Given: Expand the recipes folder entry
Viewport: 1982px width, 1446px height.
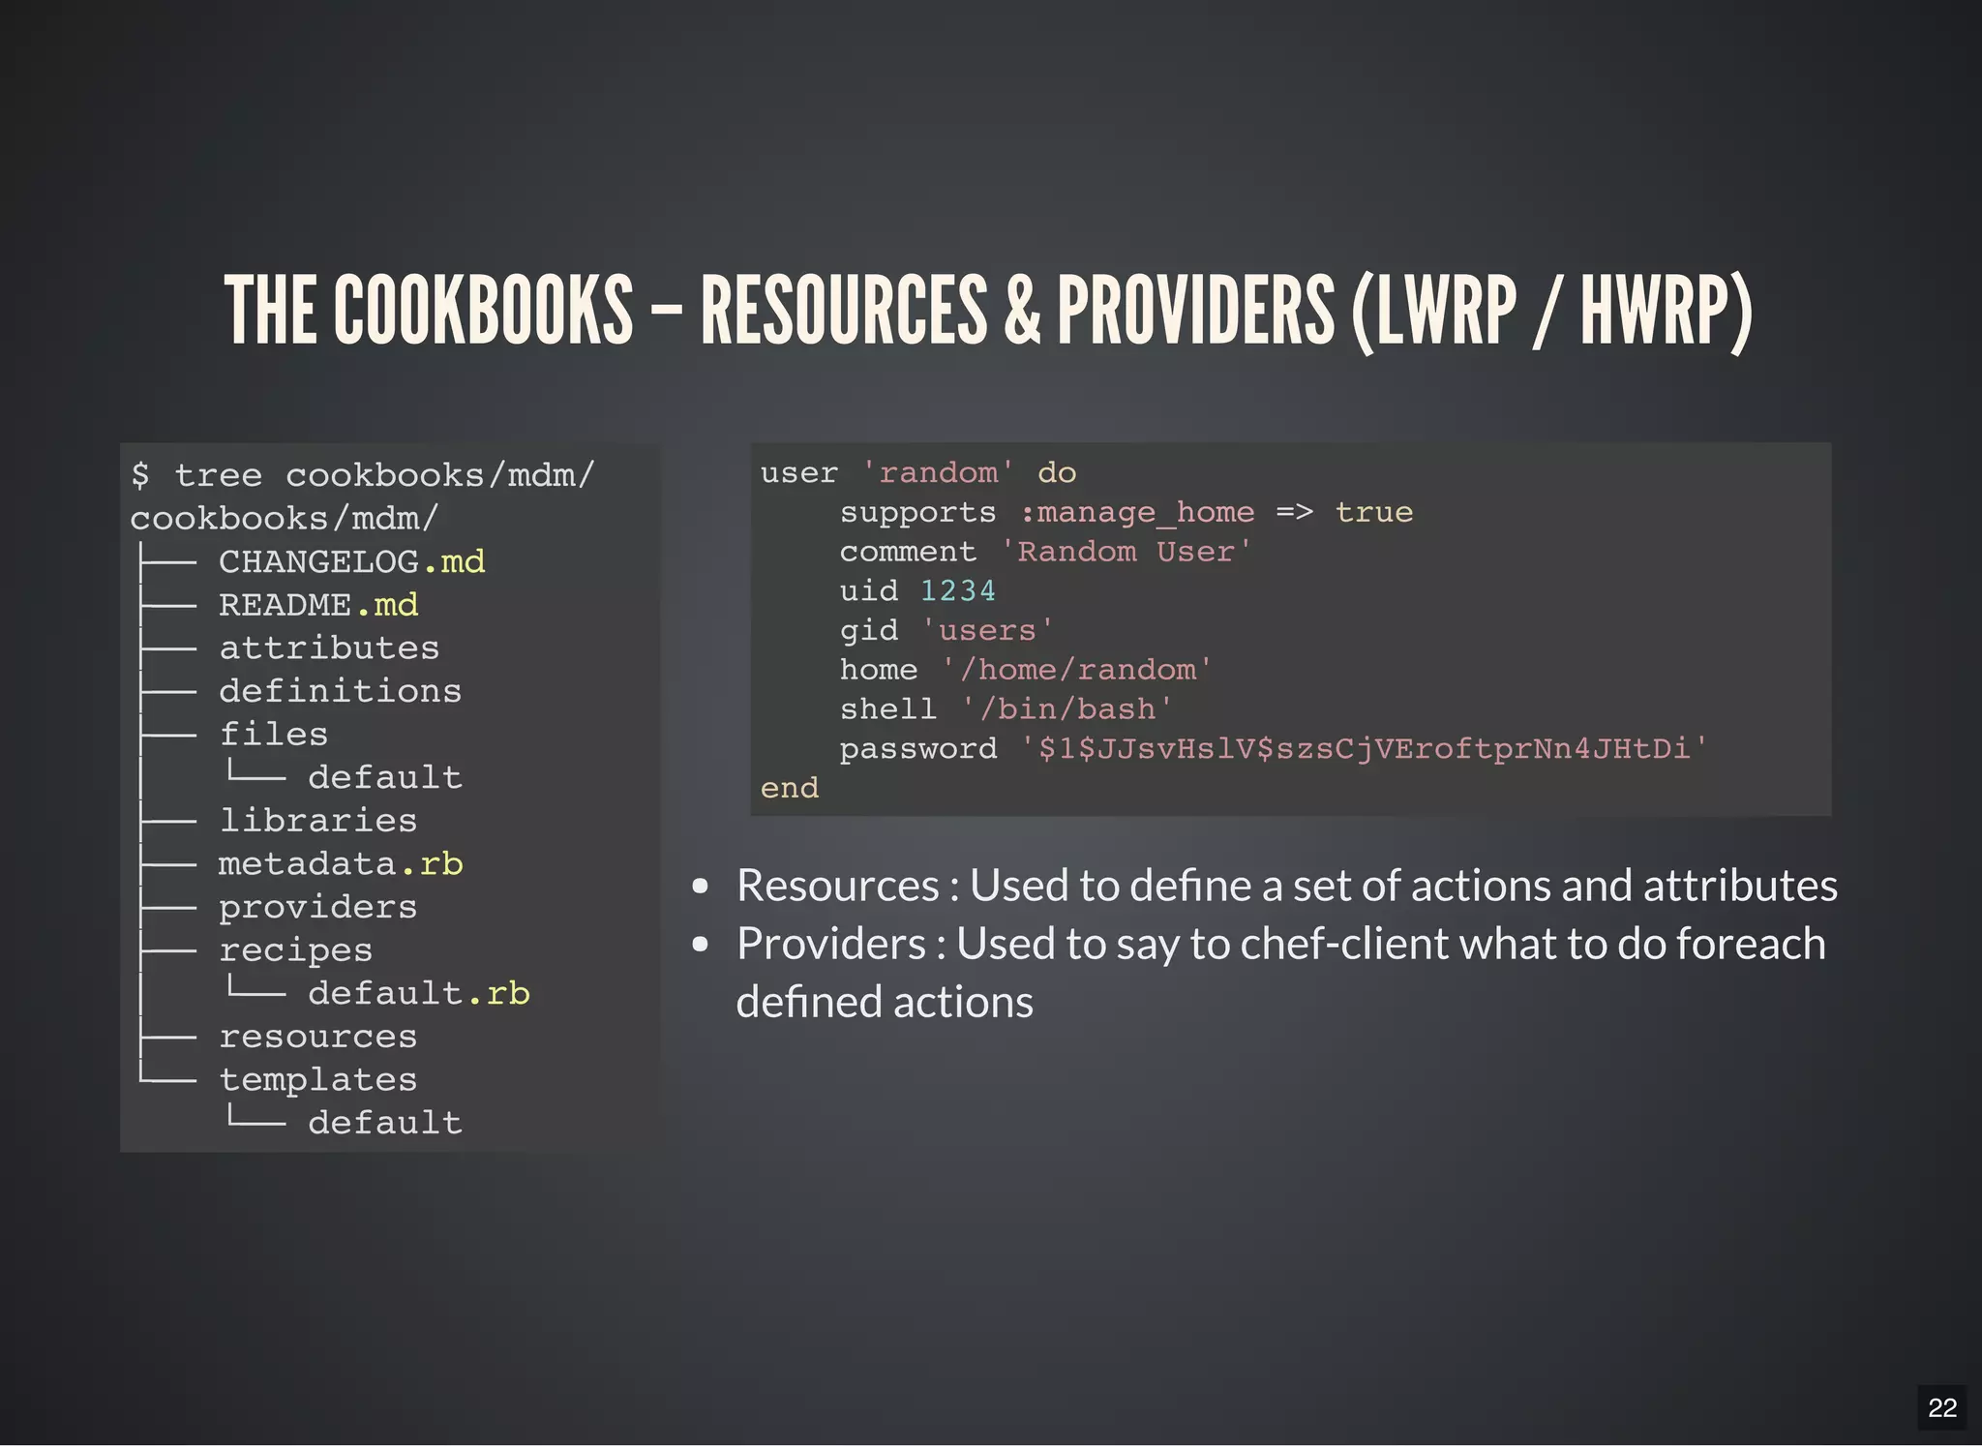Looking at the screenshot, I should pos(296,950).
